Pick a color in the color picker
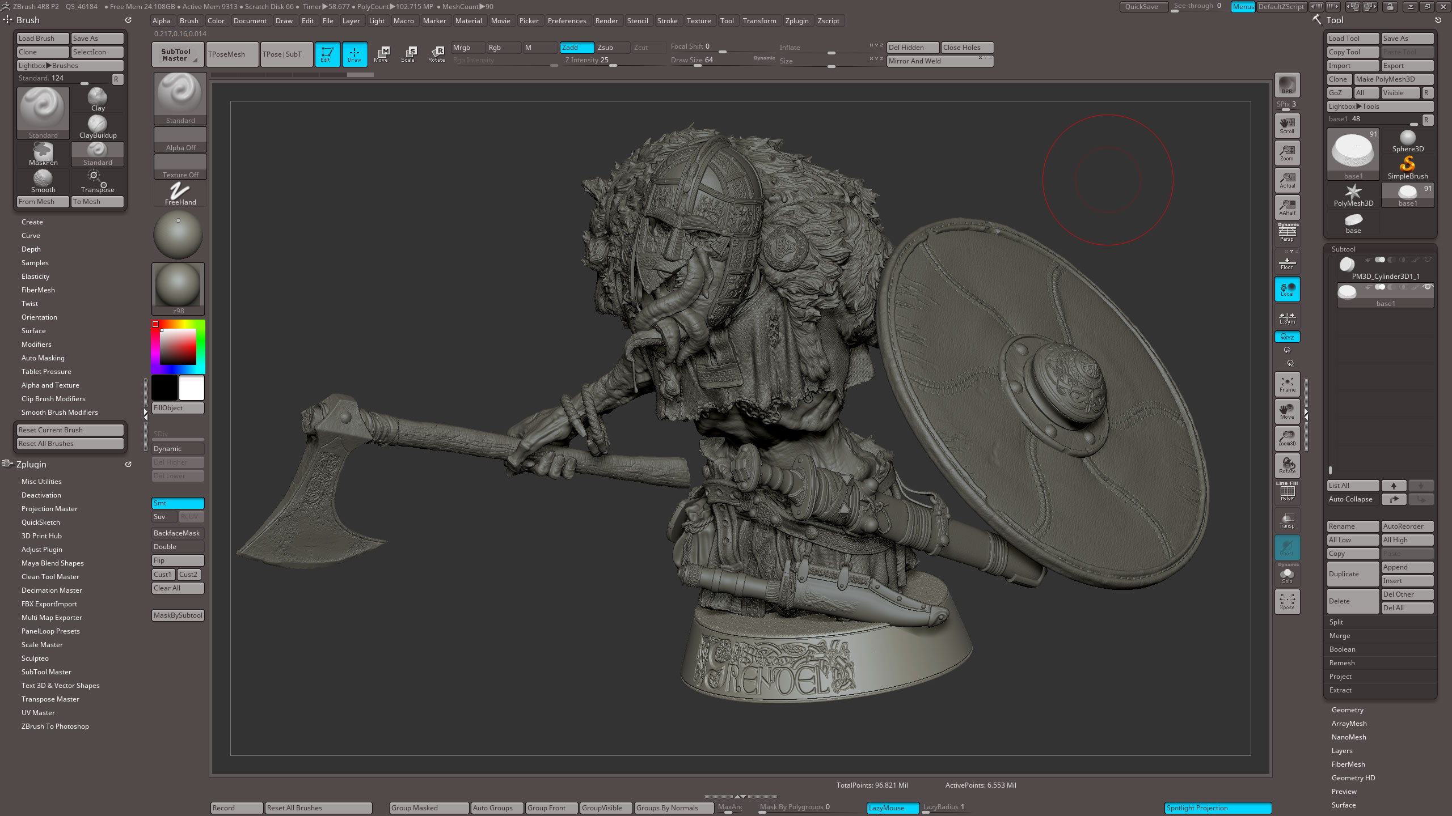The width and height of the screenshot is (1452, 816). coord(178,346)
